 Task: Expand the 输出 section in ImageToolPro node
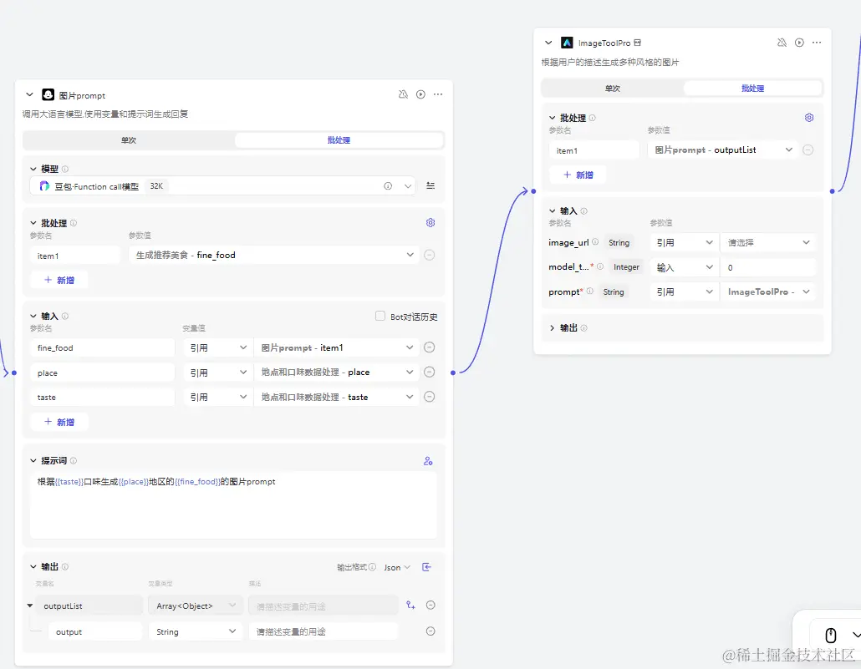[552, 327]
